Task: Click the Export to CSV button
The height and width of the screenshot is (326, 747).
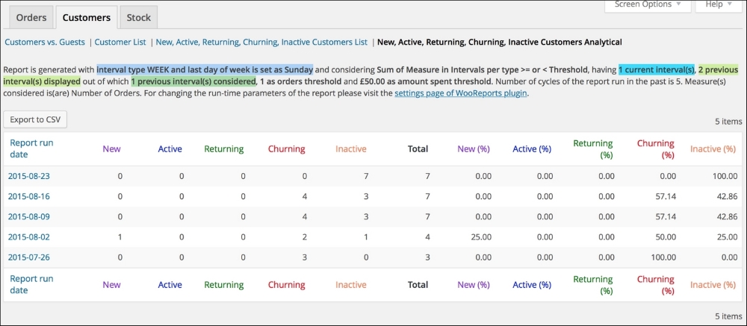Action: (x=35, y=119)
